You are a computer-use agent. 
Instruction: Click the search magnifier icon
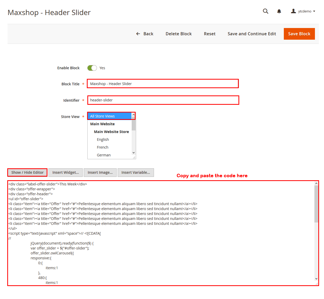pos(265,11)
